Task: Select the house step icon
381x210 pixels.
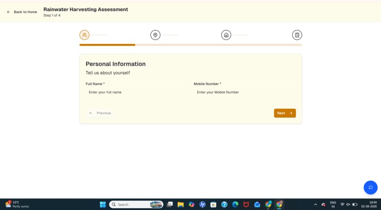Action: click(x=226, y=35)
